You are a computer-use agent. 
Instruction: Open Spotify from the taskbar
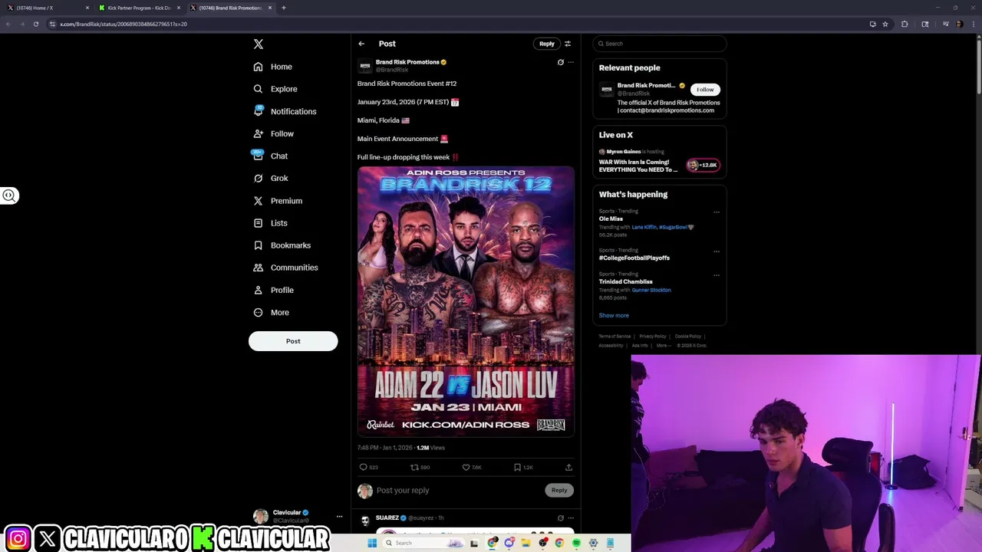click(576, 543)
